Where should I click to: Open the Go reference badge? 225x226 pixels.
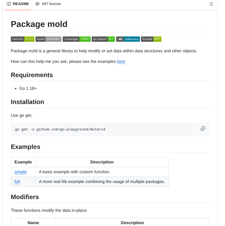click(x=128, y=39)
